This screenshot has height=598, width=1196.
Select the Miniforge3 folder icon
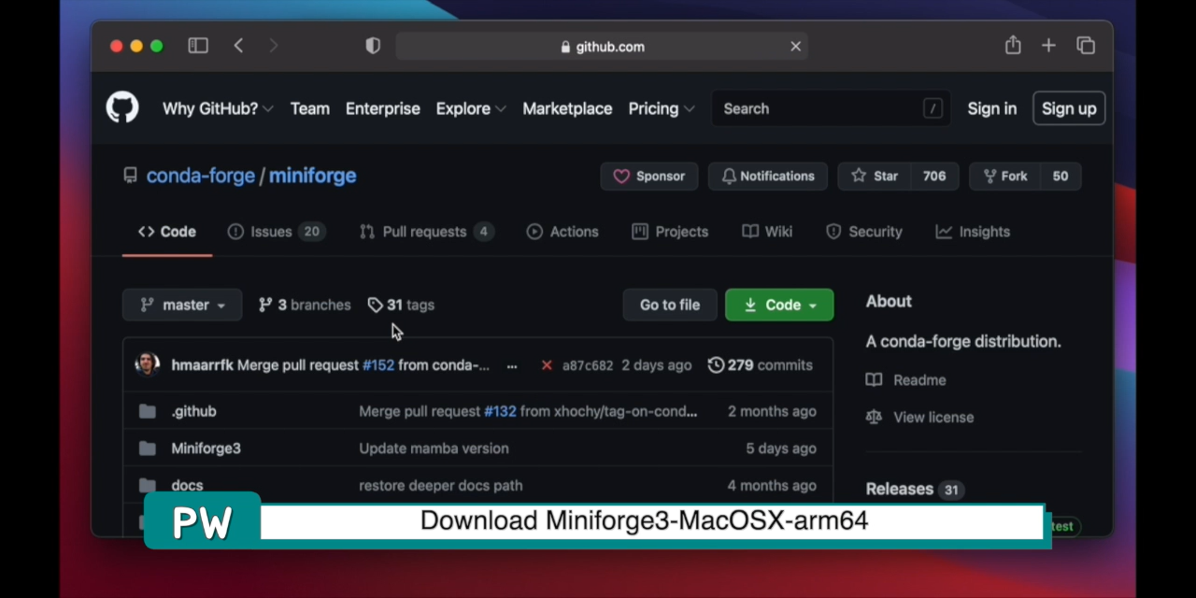point(147,448)
